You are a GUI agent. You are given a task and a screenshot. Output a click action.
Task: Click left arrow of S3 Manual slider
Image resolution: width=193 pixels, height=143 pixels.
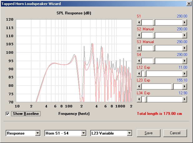[139, 48]
